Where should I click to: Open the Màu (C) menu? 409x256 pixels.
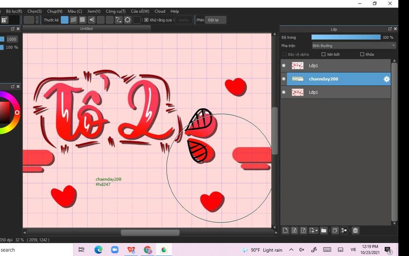(x=75, y=11)
